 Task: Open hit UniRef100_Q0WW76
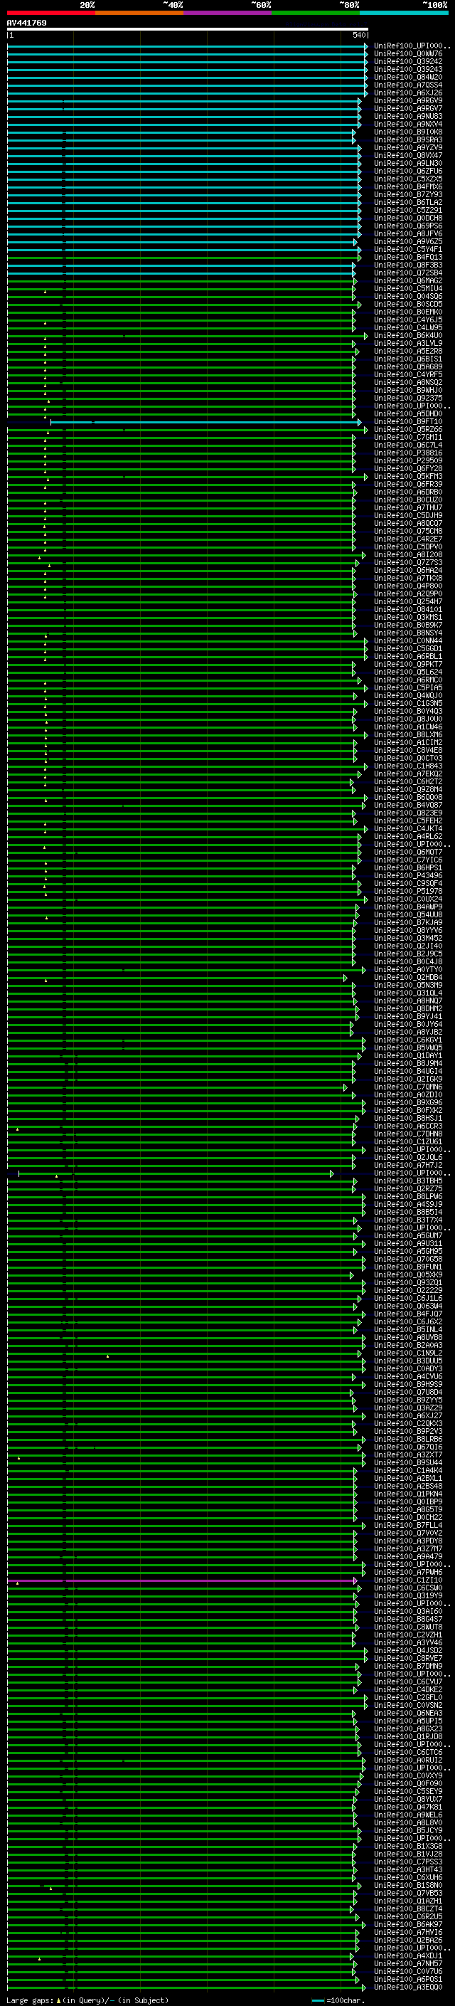click(x=408, y=54)
